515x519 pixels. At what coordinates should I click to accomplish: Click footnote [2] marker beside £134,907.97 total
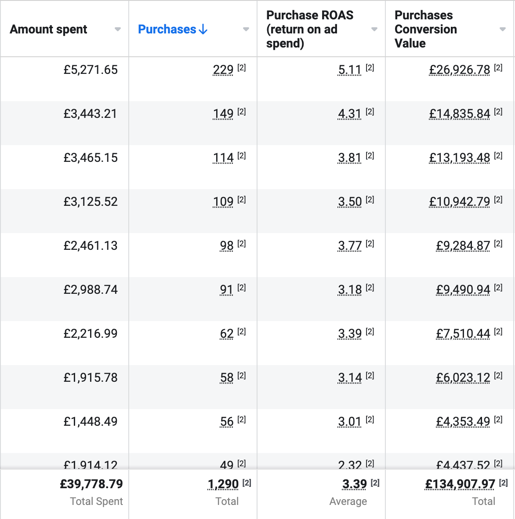[503, 483]
